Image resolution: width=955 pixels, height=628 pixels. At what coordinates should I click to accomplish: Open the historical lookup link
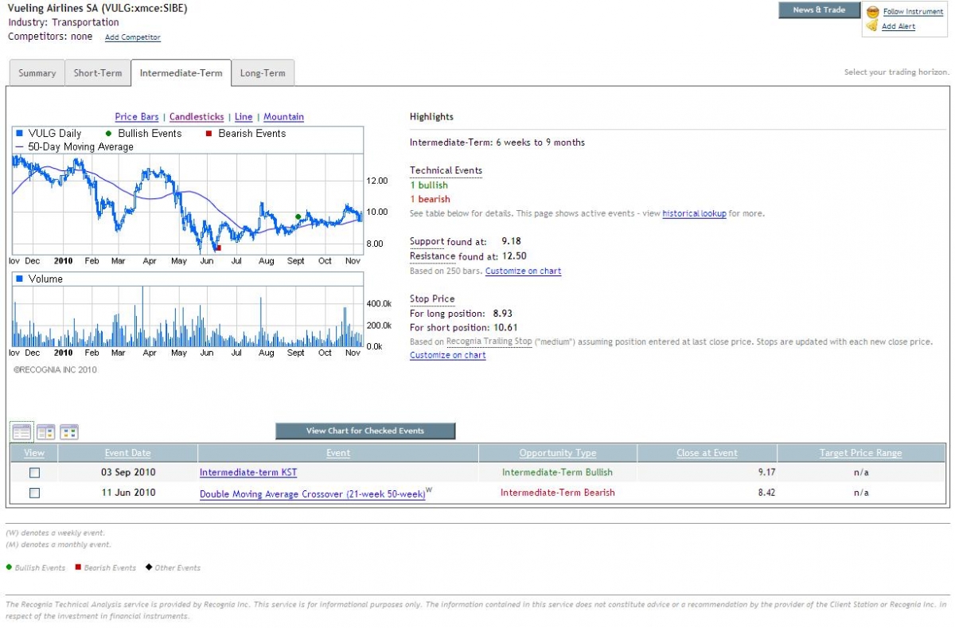(694, 214)
